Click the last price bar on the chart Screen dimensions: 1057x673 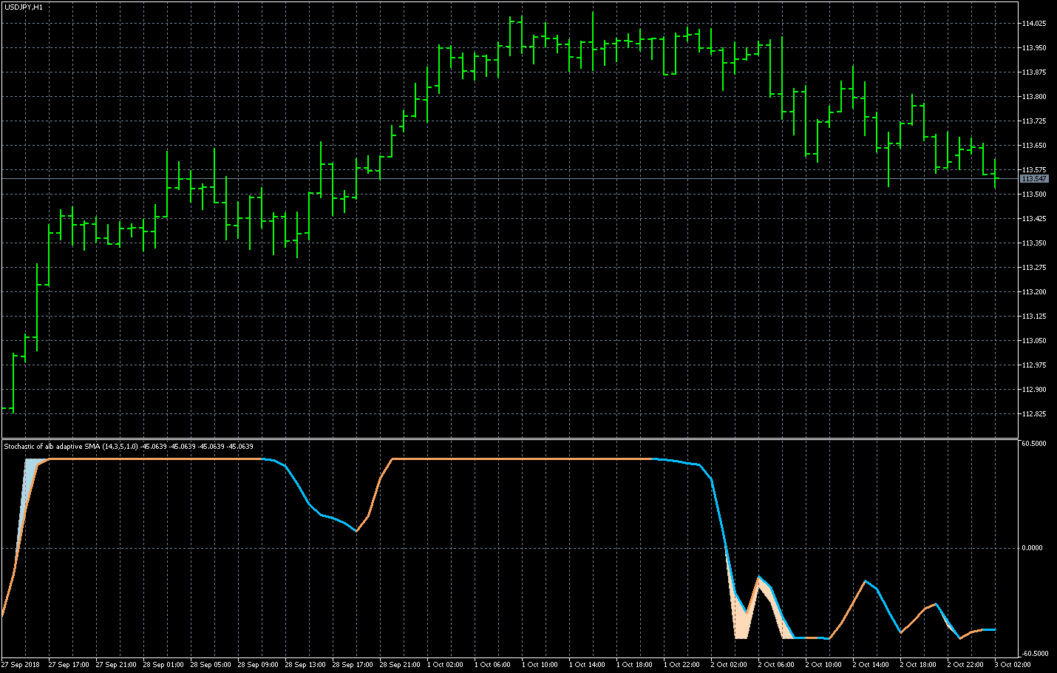pyautogui.click(x=996, y=175)
